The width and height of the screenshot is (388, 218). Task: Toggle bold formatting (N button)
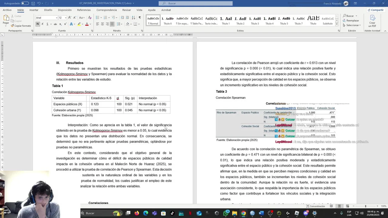coord(38,24)
